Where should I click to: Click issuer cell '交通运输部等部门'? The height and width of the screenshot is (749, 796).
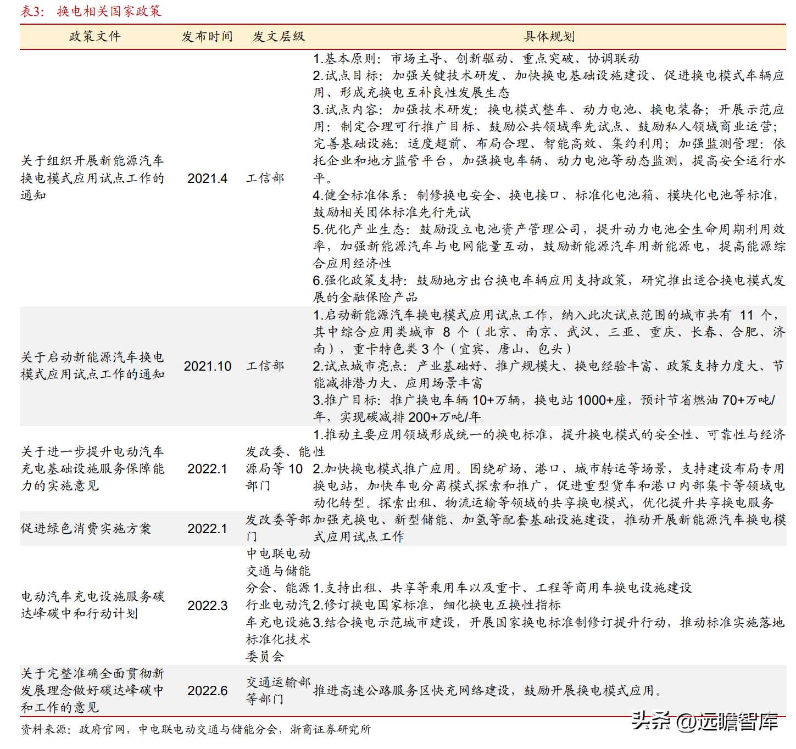278,690
